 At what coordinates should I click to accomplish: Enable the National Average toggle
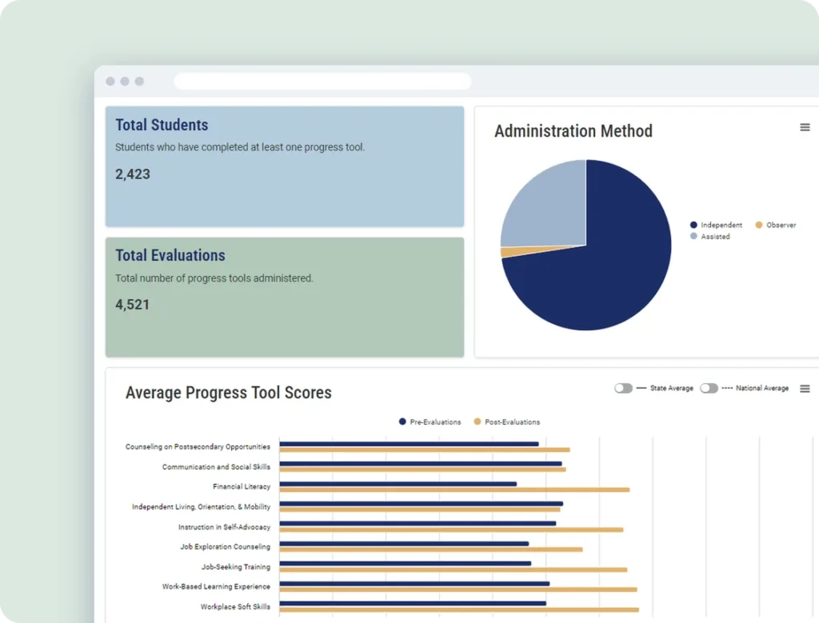coord(709,388)
